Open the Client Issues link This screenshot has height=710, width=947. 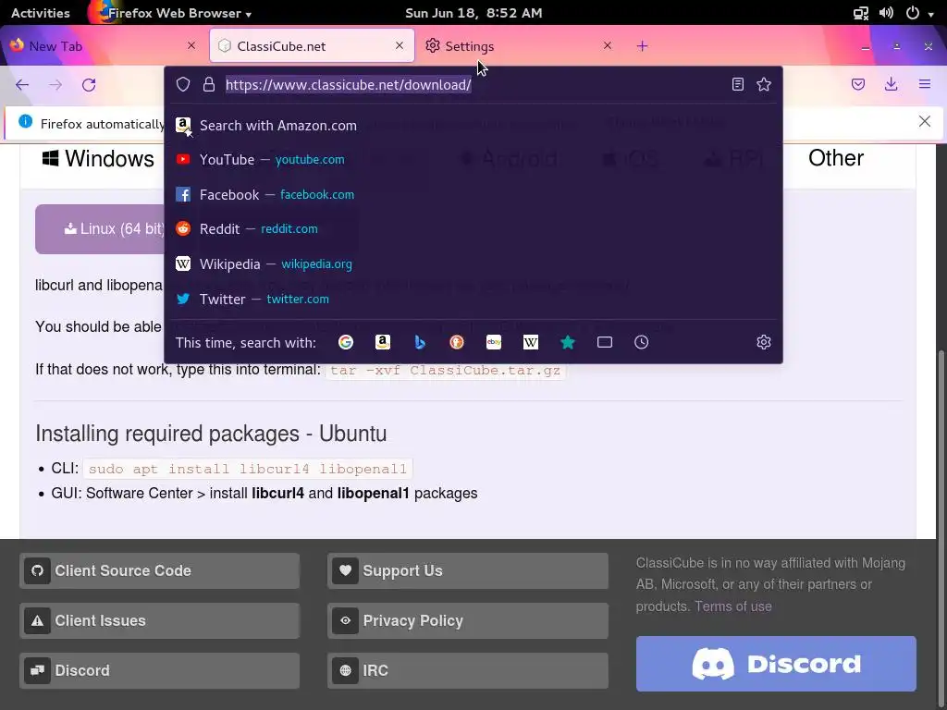click(159, 620)
